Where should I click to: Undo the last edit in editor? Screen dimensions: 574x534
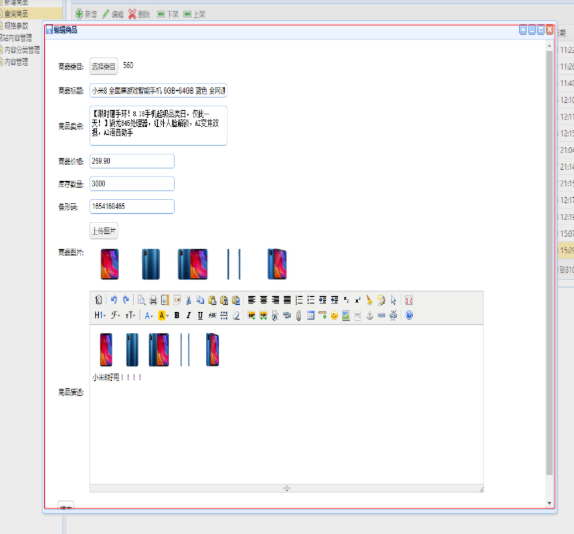pos(114,300)
